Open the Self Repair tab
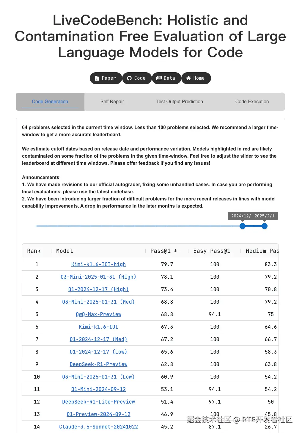The width and height of the screenshot is (302, 433). (x=112, y=102)
